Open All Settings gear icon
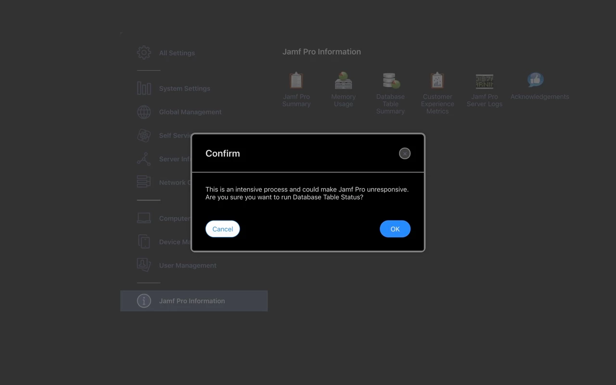 point(144,52)
